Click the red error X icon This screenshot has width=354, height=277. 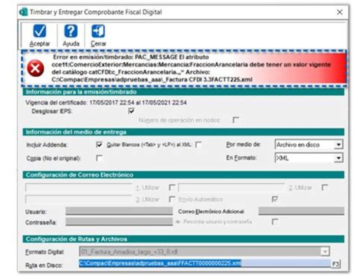35,70
